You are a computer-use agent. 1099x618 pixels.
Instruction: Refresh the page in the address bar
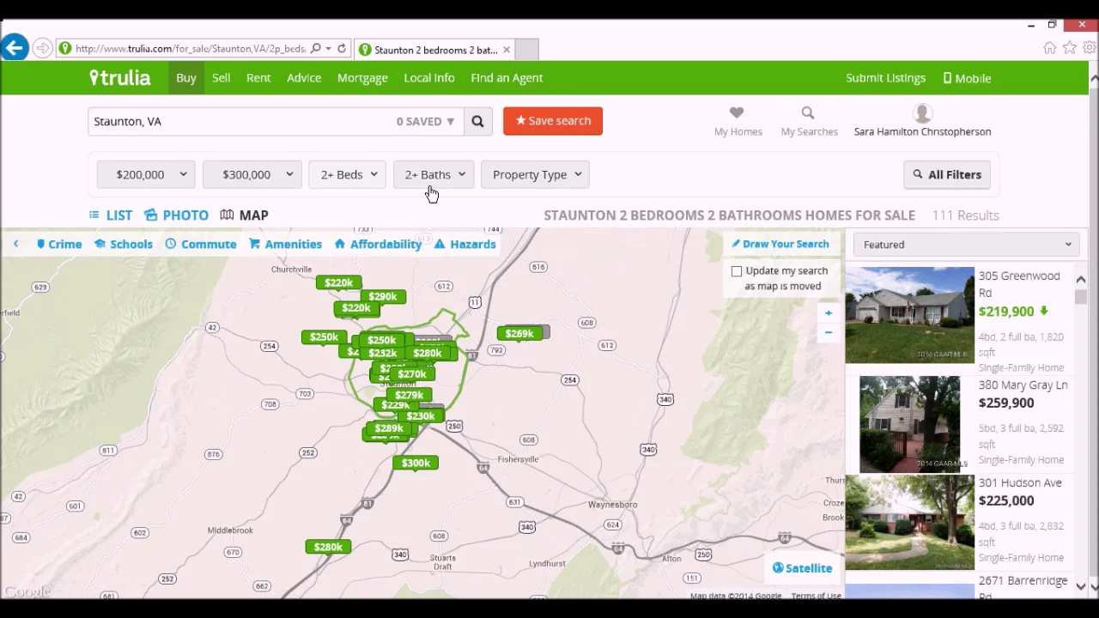pyautogui.click(x=342, y=49)
